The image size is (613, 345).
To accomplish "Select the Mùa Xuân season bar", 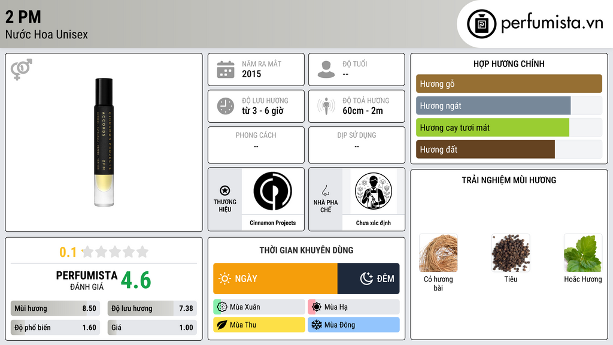I will 259,307.
